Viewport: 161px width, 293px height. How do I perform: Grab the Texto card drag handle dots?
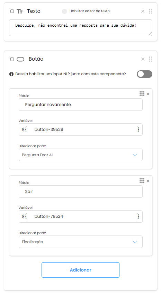(151, 11)
